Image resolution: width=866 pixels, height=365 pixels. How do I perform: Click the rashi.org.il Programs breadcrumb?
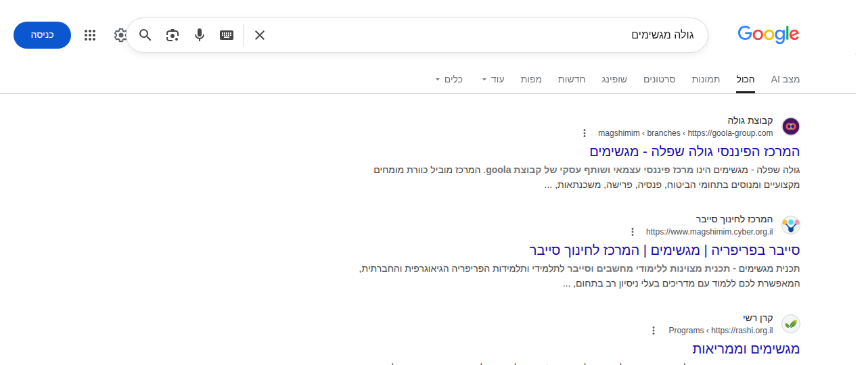click(721, 331)
